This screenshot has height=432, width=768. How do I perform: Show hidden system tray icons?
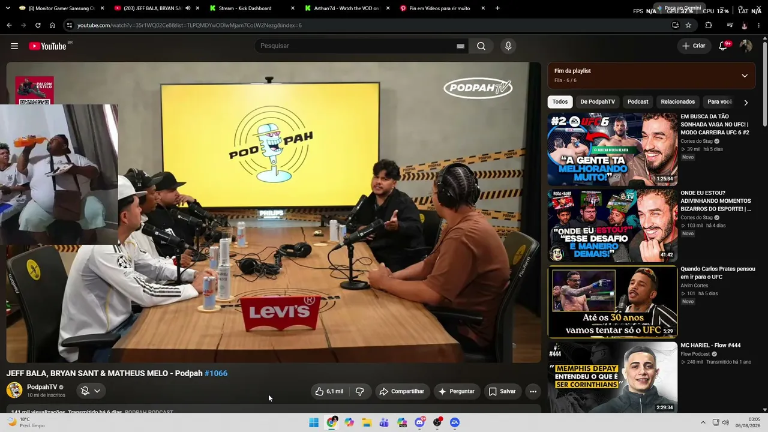tap(703, 422)
